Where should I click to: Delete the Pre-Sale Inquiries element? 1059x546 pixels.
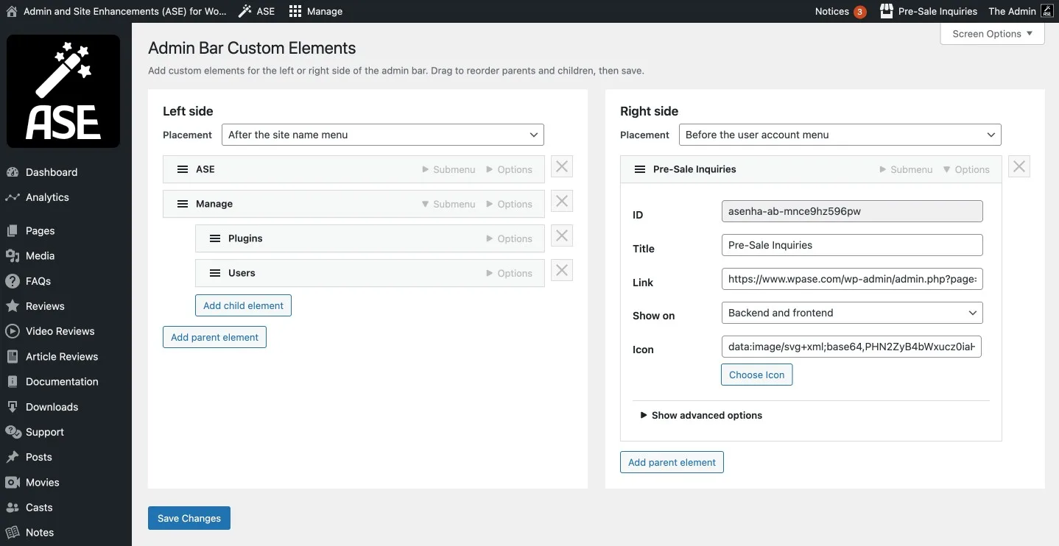tap(1018, 167)
